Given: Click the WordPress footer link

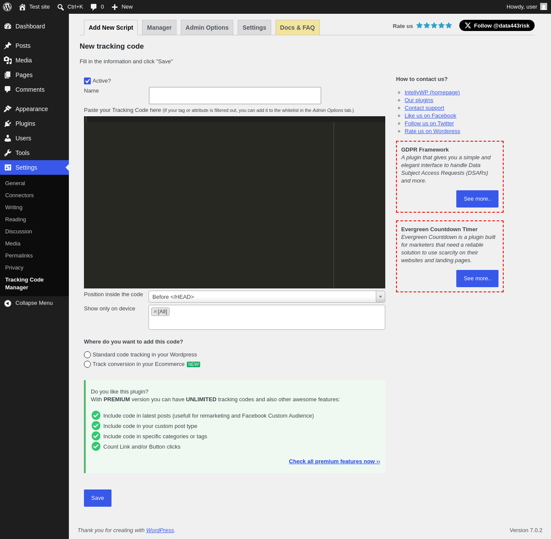Looking at the screenshot, I should pyautogui.click(x=160, y=530).
